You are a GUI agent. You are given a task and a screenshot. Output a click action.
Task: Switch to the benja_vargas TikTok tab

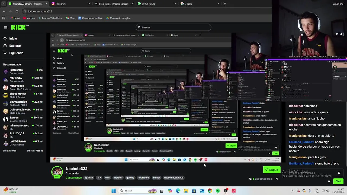click(114, 4)
